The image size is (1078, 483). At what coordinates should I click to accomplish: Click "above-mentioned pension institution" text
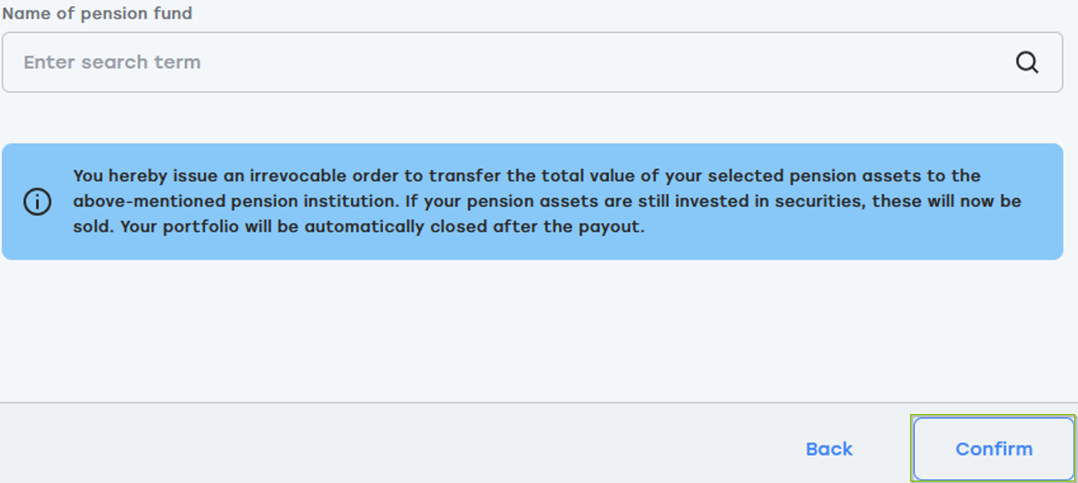point(234,201)
